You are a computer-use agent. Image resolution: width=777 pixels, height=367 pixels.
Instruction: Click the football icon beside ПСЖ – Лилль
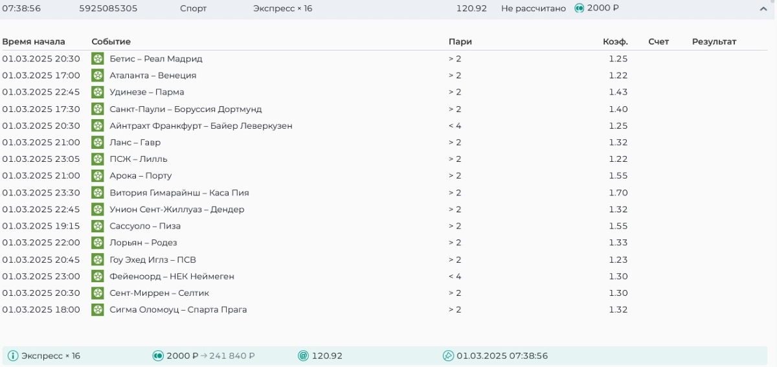[x=98, y=159]
